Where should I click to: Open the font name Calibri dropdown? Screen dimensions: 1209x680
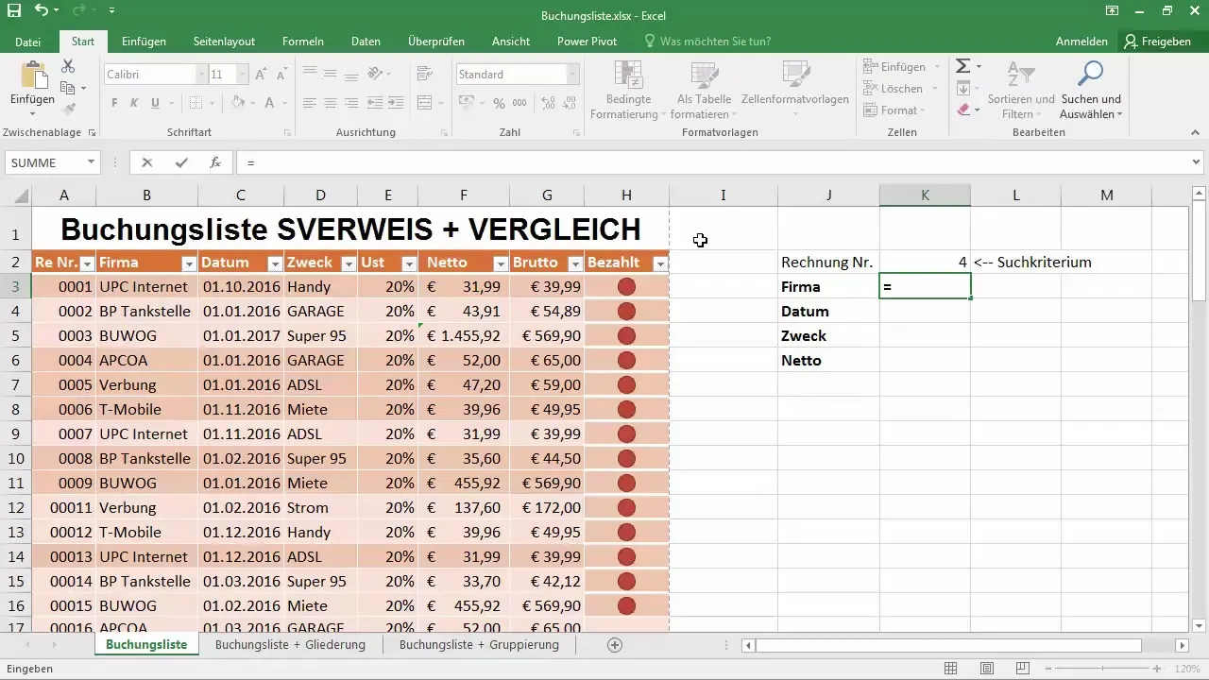[x=202, y=74]
